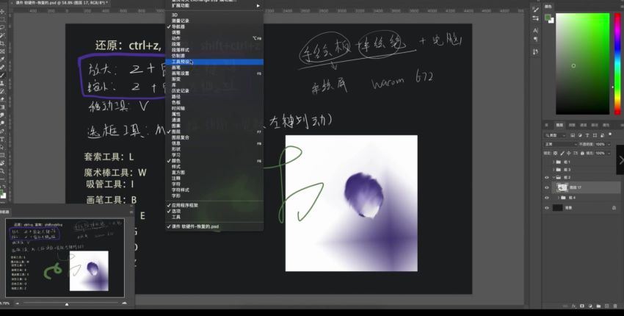Expand the 组 4 layer group
The width and height of the screenshot is (624, 316).
[x=559, y=198]
